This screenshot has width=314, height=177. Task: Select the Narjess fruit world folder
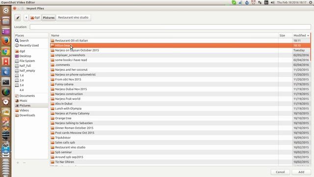pos(180,99)
